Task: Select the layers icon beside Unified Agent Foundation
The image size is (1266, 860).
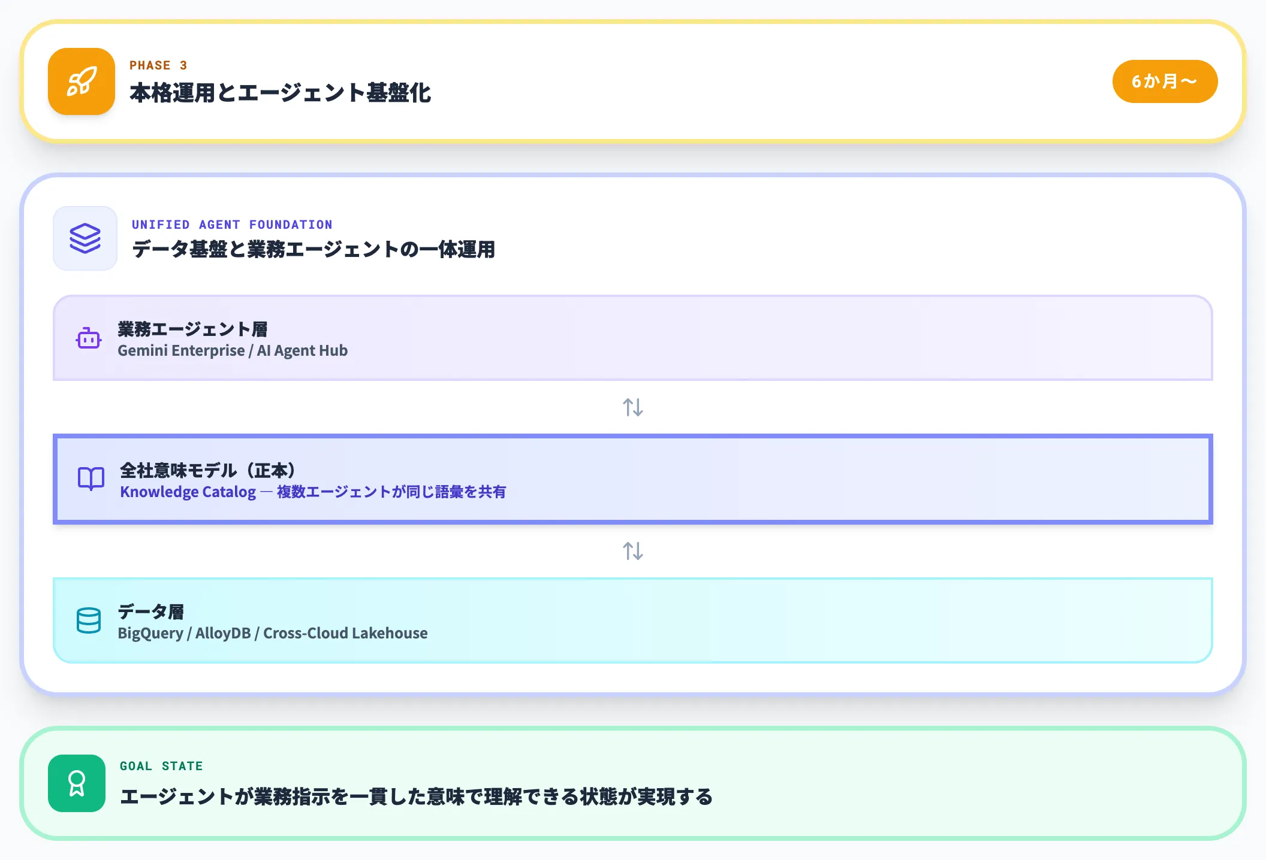Action: pos(85,238)
